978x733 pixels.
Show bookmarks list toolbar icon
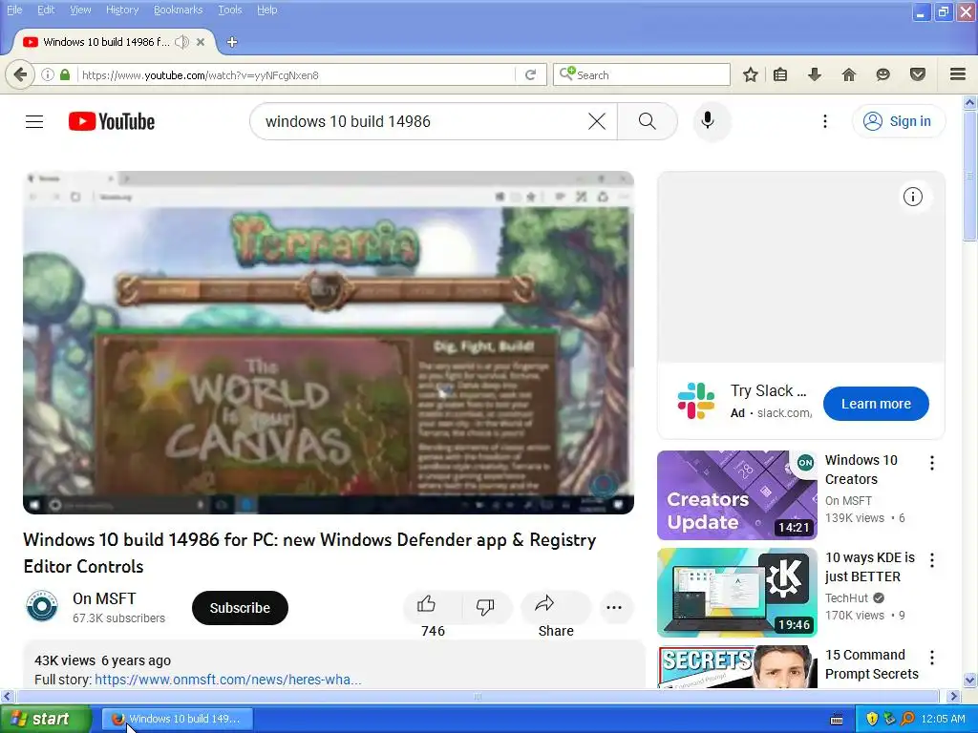tap(780, 74)
